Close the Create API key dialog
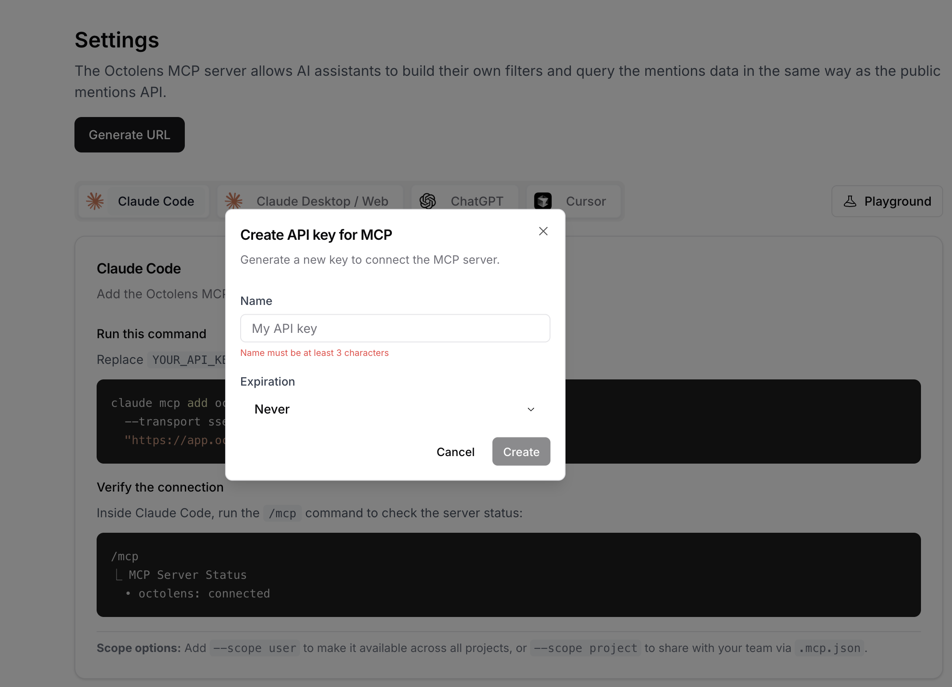Viewport: 952px width, 687px height. (x=543, y=231)
